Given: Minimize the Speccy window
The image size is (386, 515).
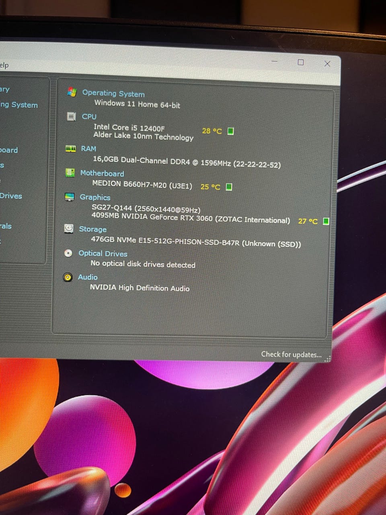Looking at the screenshot, I should [275, 62].
